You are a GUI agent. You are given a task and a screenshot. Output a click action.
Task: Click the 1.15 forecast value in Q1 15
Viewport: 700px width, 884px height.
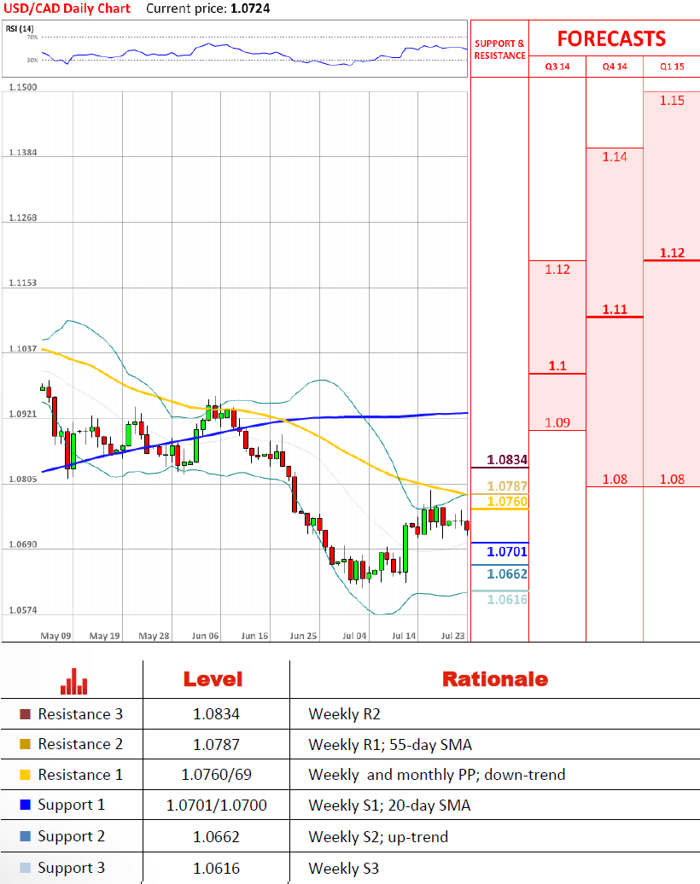pyautogui.click(x=672, y=101)
